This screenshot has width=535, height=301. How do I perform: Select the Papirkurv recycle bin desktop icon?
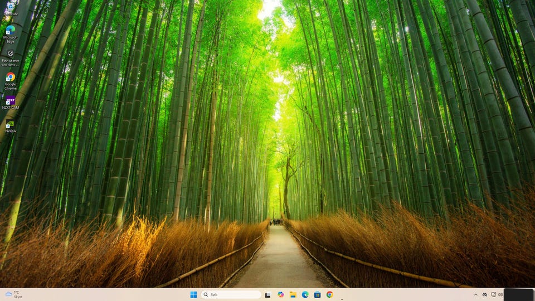pos(10,9)
